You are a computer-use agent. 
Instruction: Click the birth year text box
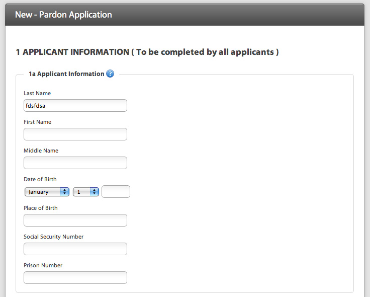point(116,192)
